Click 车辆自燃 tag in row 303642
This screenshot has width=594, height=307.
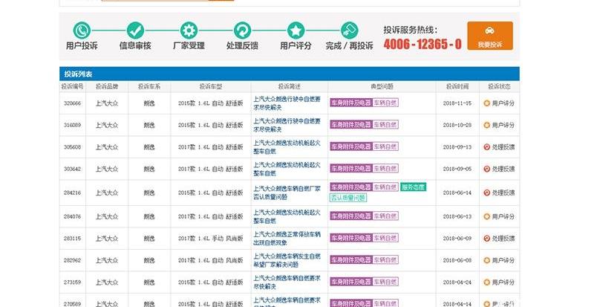[385, 169]
